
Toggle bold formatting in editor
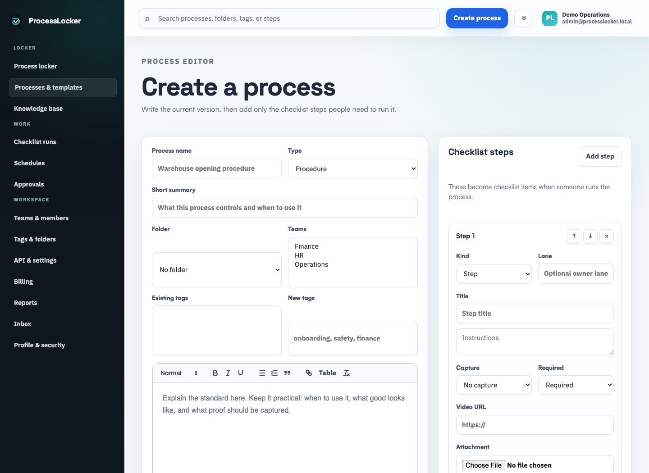215,373
